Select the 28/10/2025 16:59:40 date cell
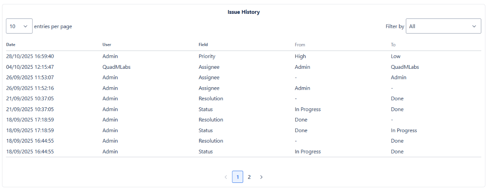 30,56
